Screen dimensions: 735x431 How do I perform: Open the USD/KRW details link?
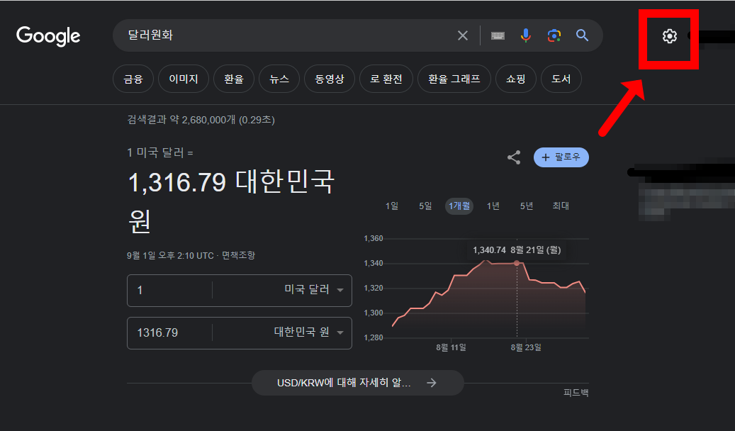(x=357, y=382)
